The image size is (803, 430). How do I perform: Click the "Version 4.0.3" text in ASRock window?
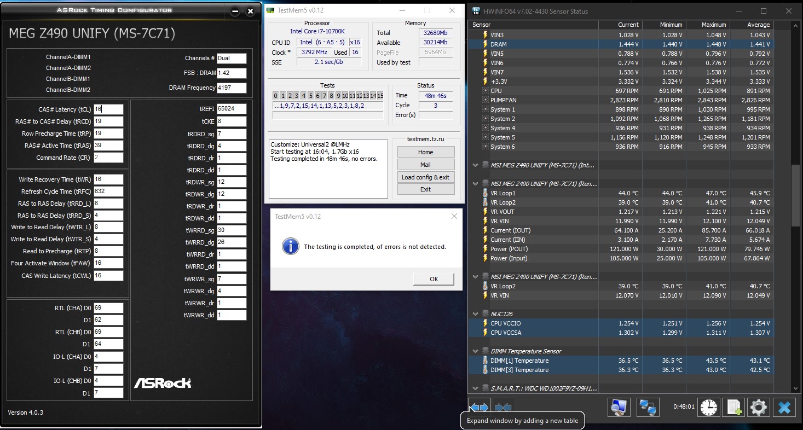26,412
